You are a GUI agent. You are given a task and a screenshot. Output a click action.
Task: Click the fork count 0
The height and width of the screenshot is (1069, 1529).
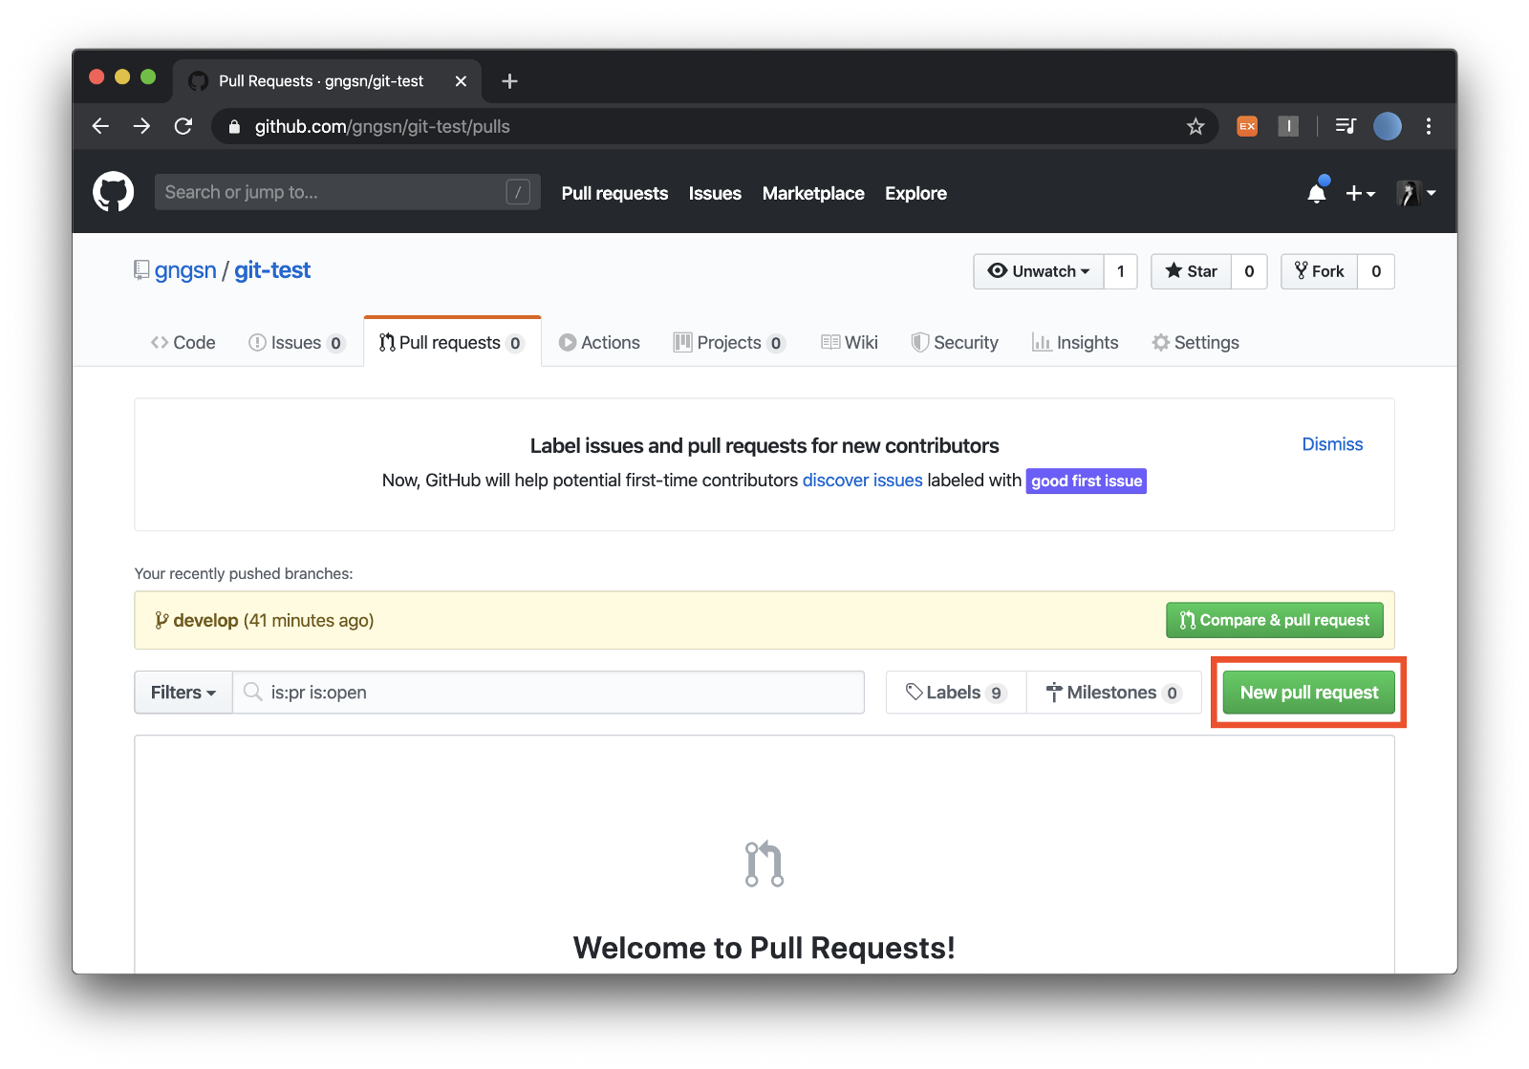1376,271
